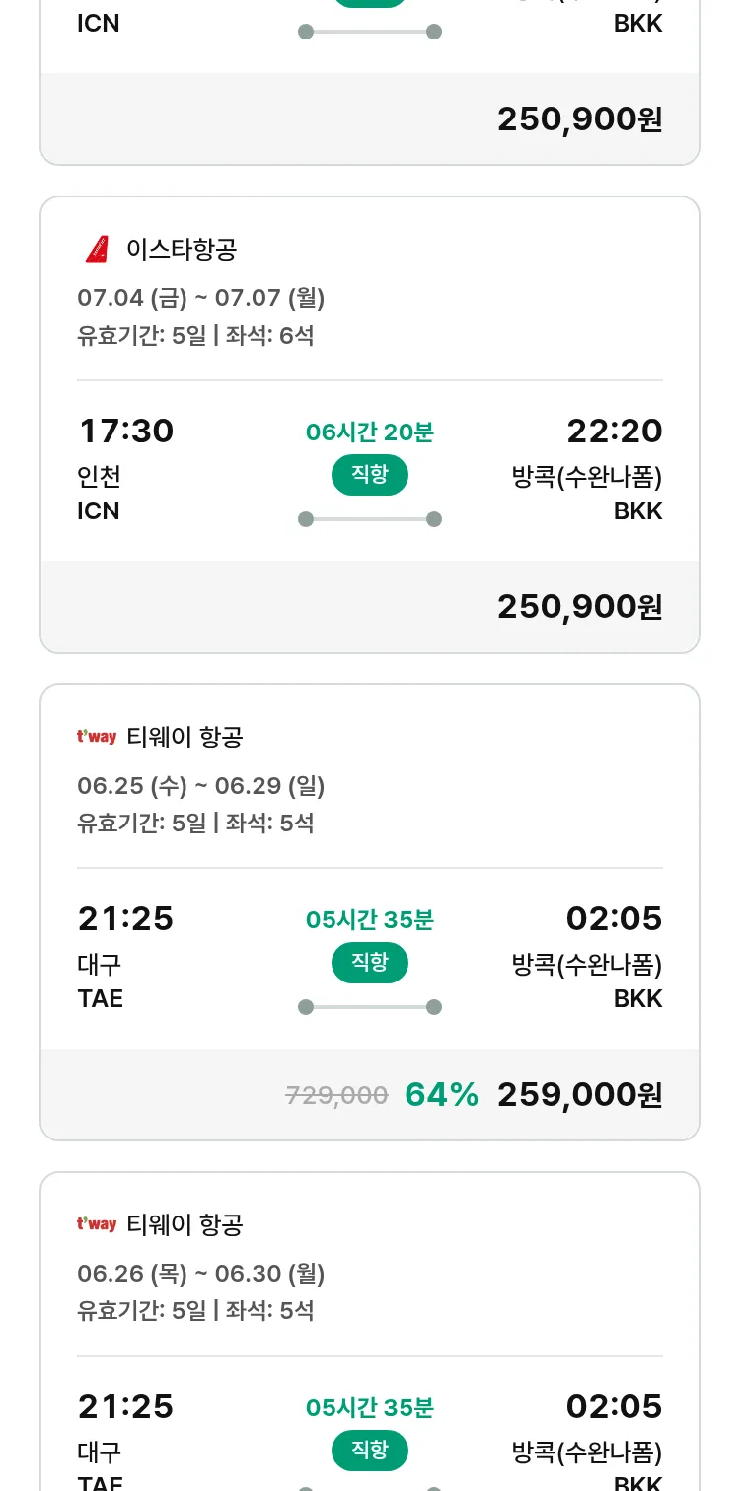Viewport: 740px width, 1491px height.
Task: Select 07.04 (금) ~ 07.07 (월) date range
Action: click(201, 297)
